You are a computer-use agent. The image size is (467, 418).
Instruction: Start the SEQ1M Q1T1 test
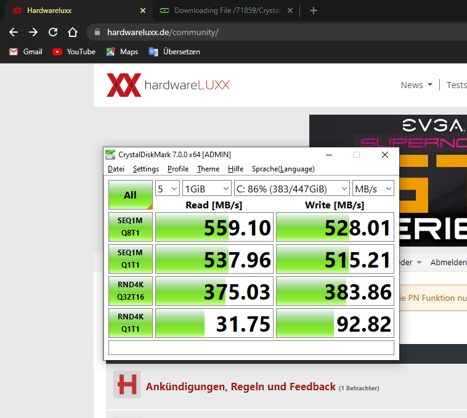(x=131, y=259)
